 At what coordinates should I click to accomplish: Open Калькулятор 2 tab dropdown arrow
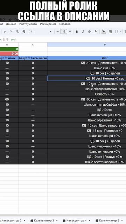pyautogui.click(x=24, y=220)
